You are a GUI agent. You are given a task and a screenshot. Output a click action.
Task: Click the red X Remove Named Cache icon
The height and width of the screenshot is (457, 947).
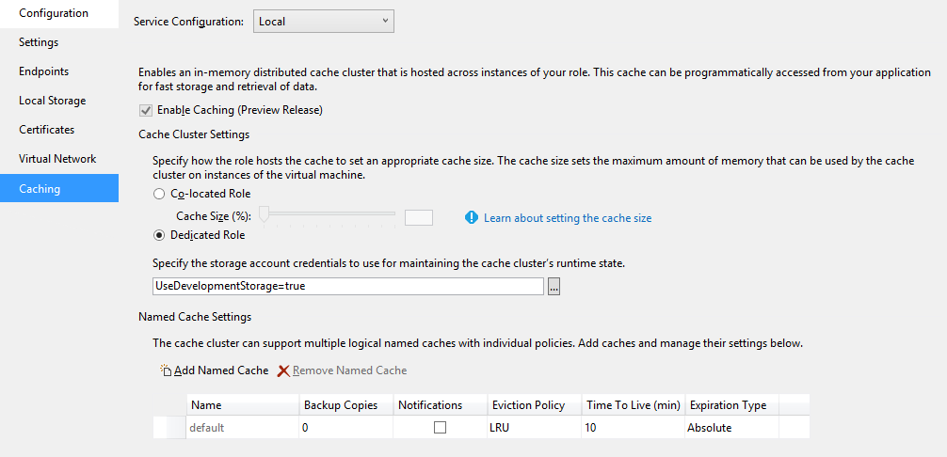pos(283,370)
